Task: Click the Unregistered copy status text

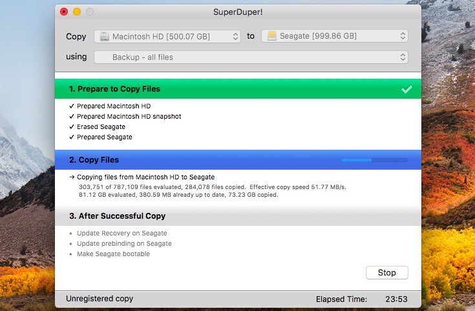Action: [100, 299]
